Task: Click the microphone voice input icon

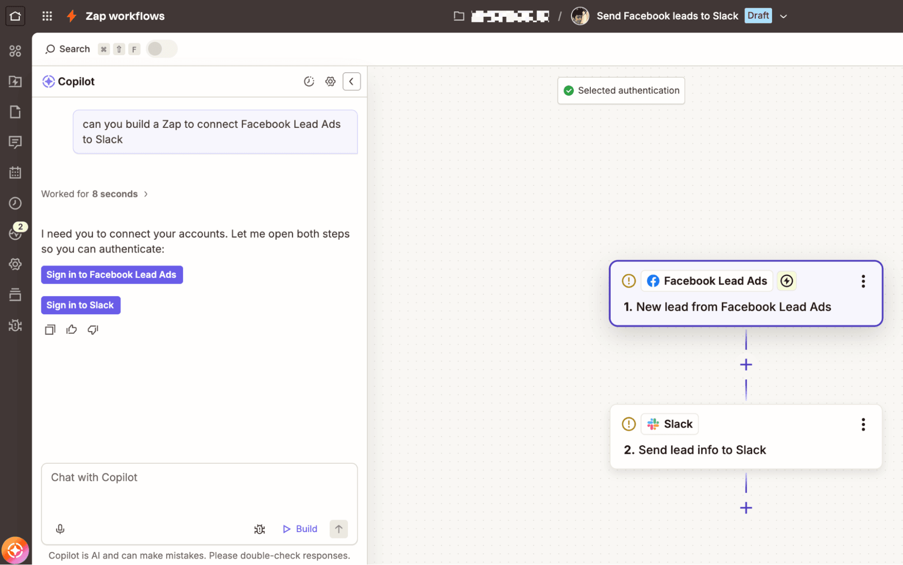Action: [60, 529]
